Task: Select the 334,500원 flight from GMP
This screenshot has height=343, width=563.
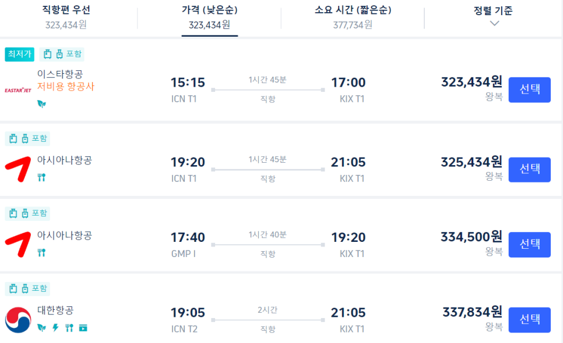Action: (530, 245)
